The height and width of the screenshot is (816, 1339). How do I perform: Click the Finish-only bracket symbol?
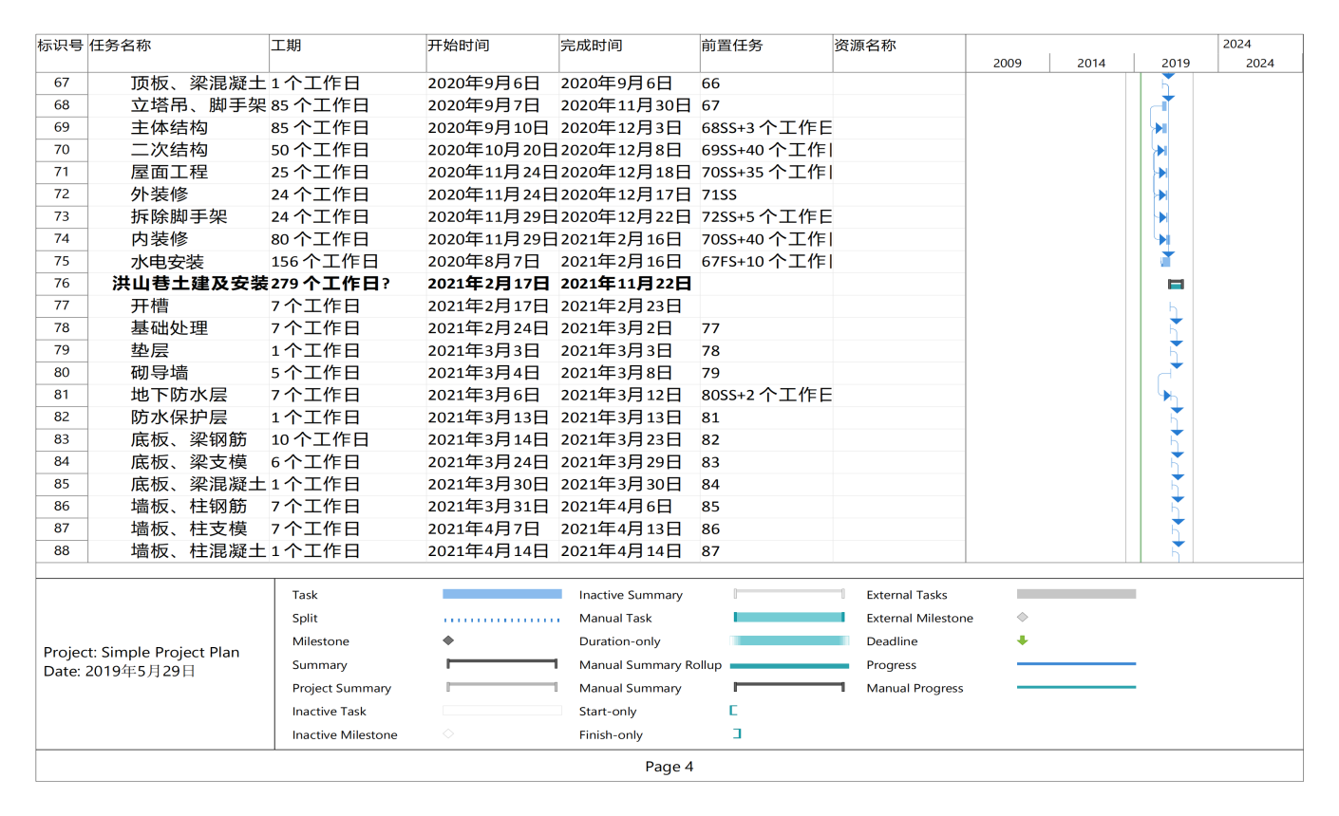(737, 733)
